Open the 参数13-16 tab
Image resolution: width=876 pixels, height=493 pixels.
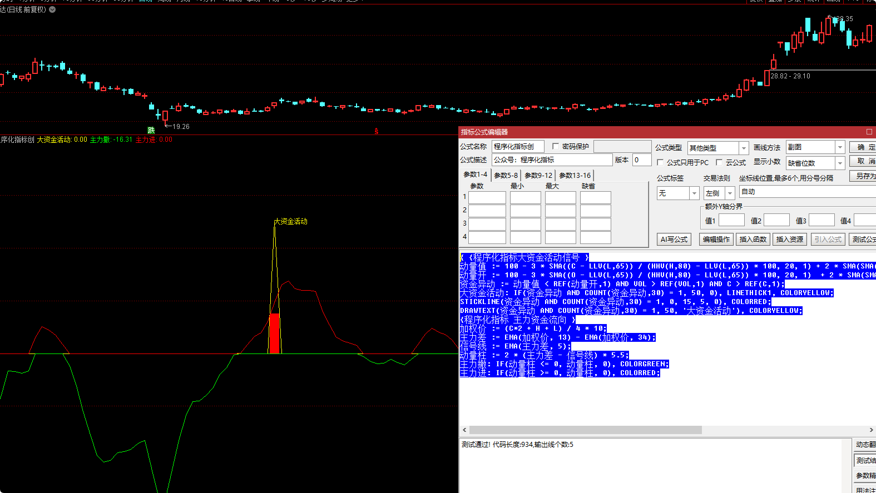pyautogui.click(x=575, y=175)
